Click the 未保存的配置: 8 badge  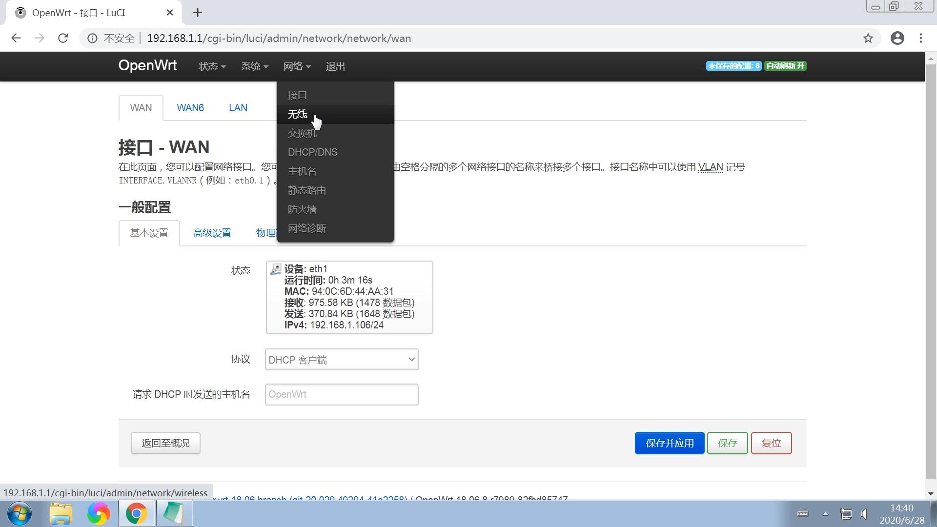coord(733,65)
